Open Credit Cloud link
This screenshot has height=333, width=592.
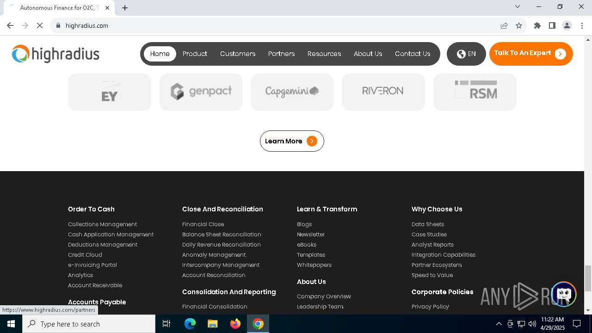pyautogui.click(x=85, y=255)
